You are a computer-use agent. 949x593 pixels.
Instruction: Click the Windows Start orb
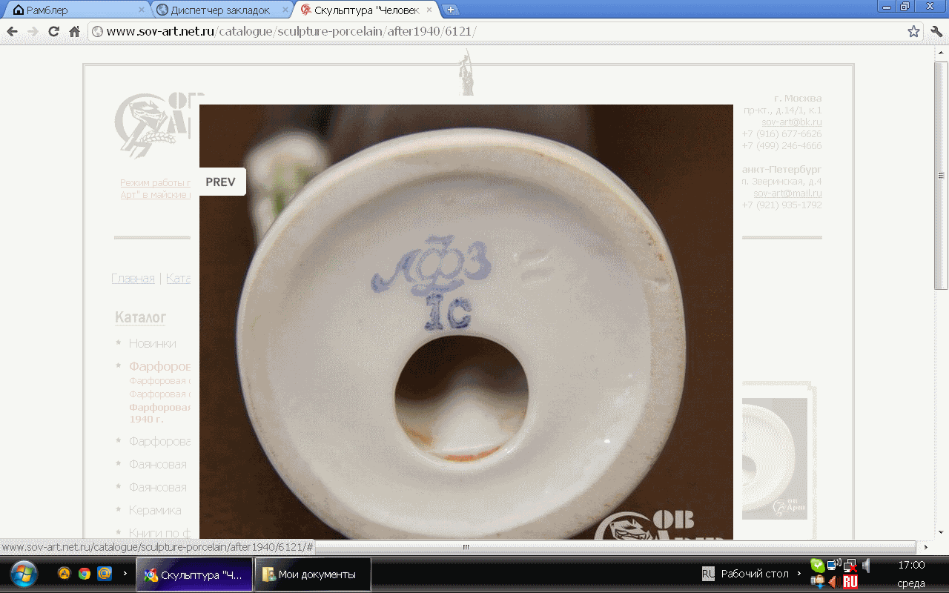click(24, 574)
